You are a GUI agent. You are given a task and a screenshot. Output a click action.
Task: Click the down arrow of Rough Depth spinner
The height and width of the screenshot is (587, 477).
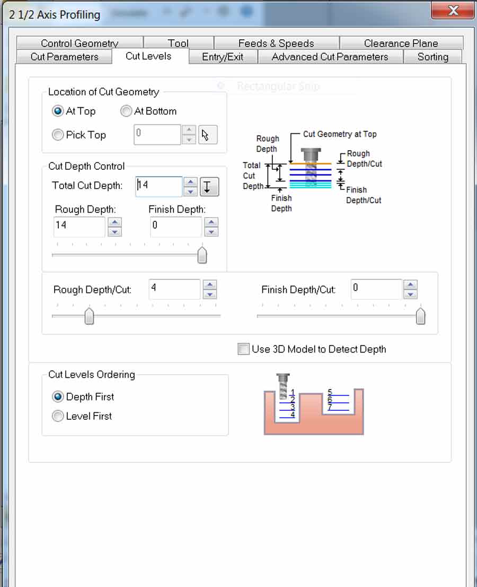point(115,232)
